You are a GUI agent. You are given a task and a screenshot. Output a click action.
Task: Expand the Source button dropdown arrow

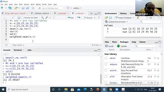(x=95, y=18)
